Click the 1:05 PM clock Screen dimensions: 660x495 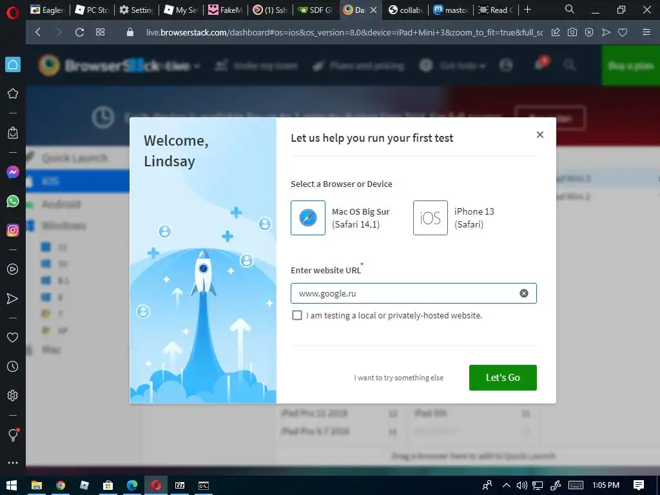[606, 485]
